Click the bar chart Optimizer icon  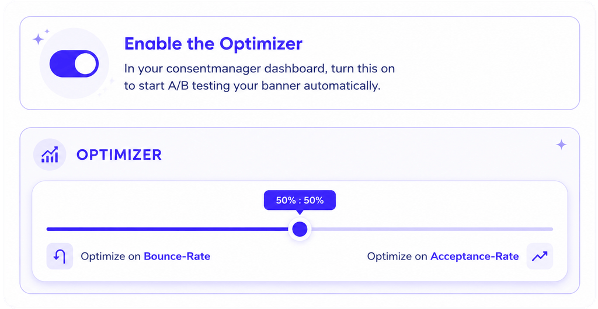tap(50, 154)
